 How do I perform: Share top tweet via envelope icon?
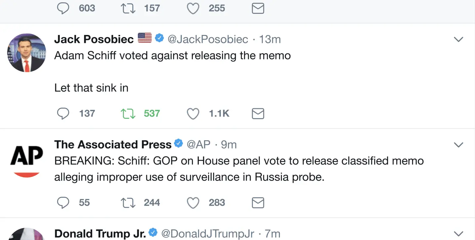[258, 8]
